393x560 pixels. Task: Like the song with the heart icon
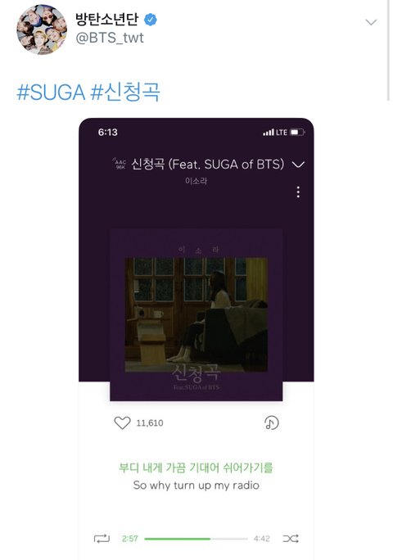(x=122, y=422)
